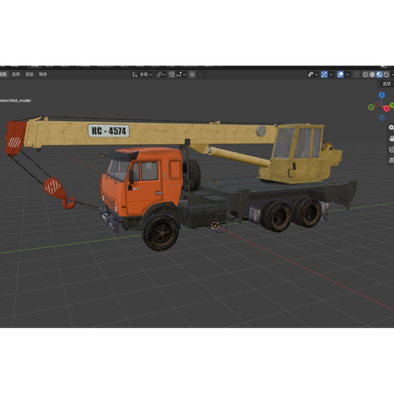This screenshot has width=394, height=394.
Task: Open the 物体 (Object) menu
Action: [x=43, y=74]
